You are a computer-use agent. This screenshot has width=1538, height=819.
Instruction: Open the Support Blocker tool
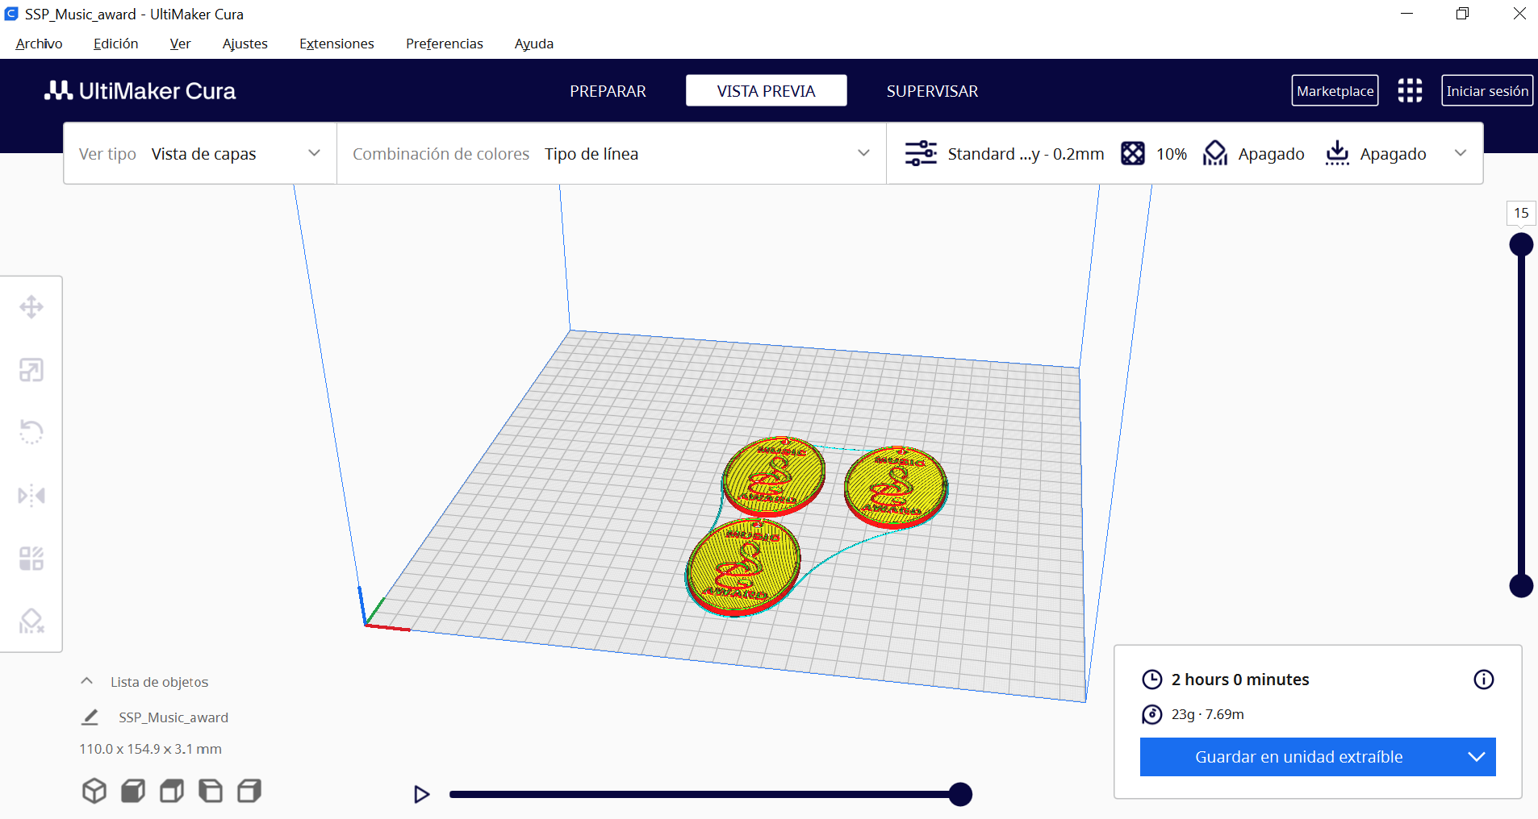coord(31,621)
